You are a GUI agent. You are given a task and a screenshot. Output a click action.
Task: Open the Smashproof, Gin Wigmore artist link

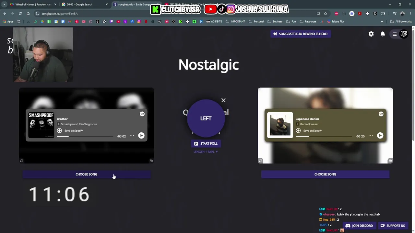(x=79, y=124)
